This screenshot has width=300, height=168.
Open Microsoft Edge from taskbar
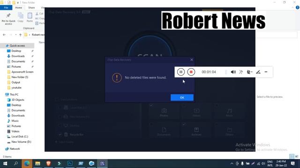27,163
